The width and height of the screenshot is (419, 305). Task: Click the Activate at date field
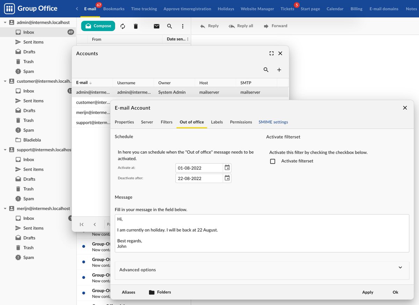pos(199,168)
